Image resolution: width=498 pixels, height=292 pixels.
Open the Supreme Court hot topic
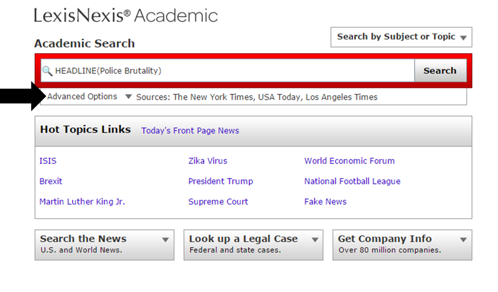(x=218, y=201)
